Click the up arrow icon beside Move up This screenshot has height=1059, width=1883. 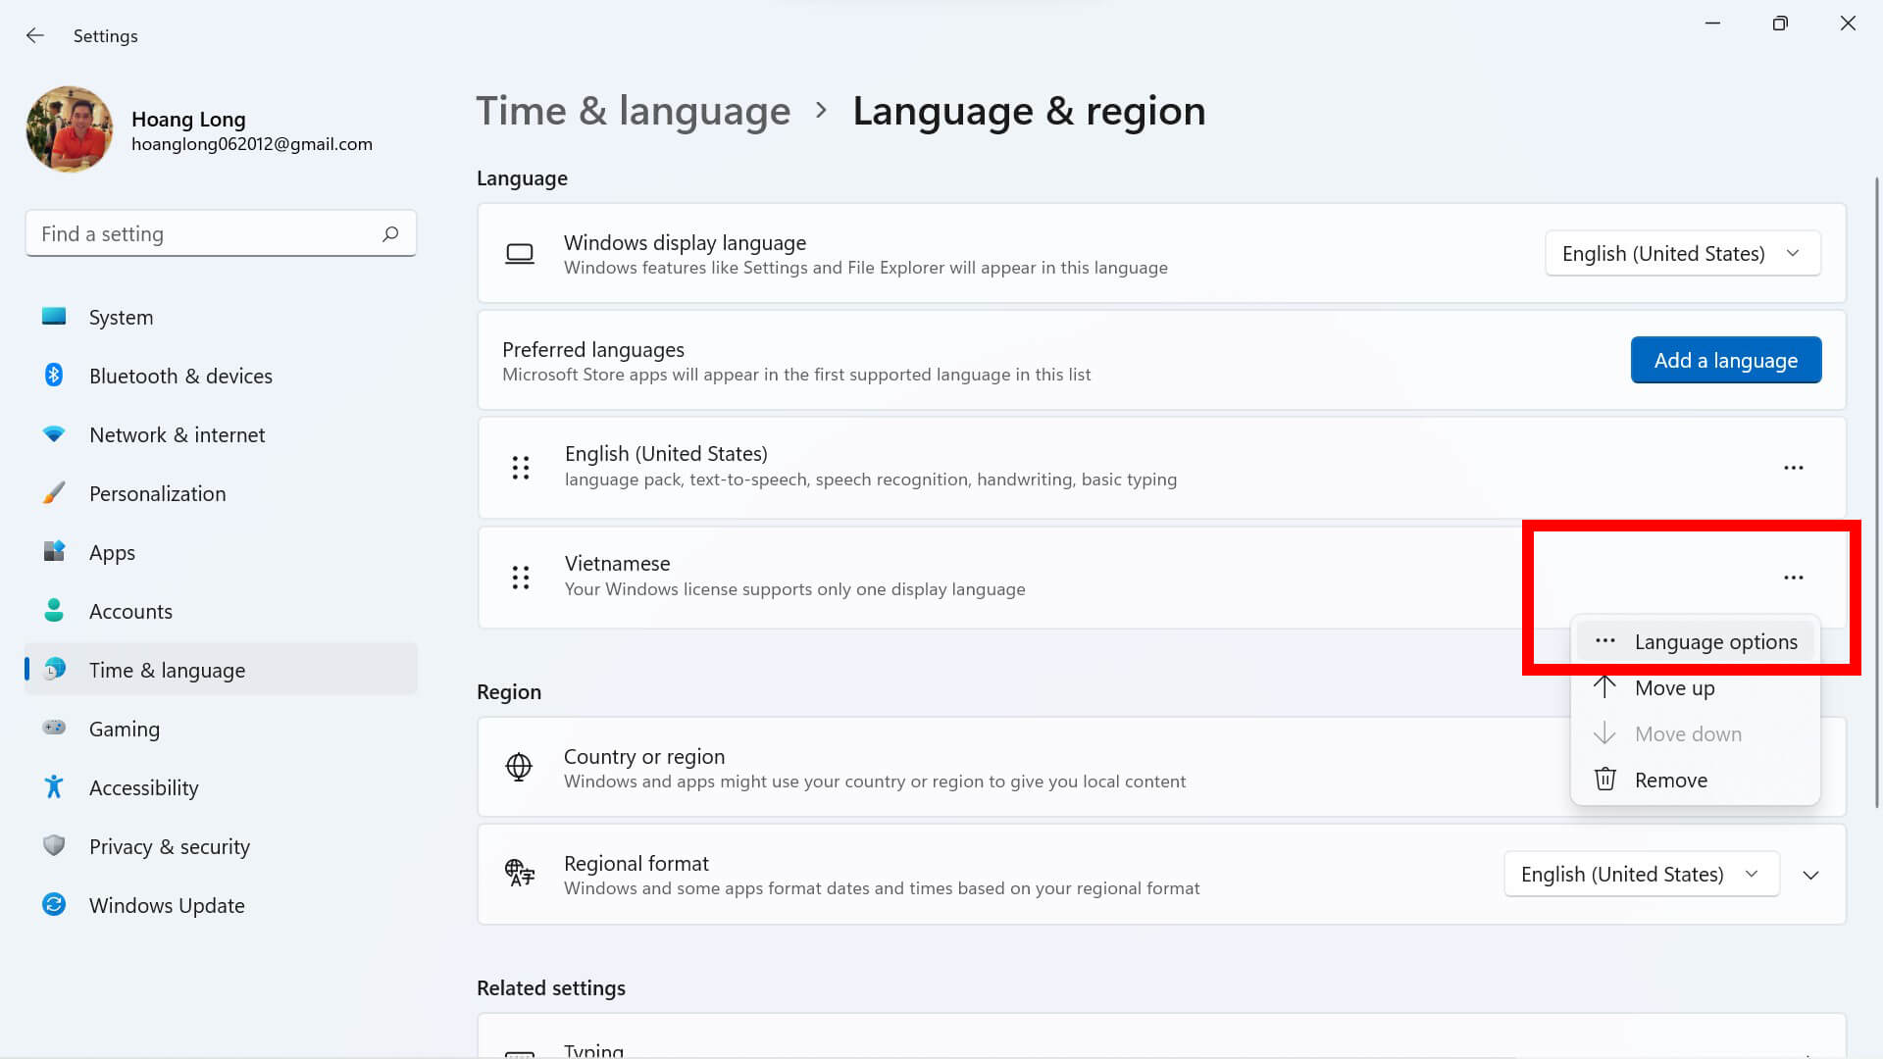tap(1604, 687)
